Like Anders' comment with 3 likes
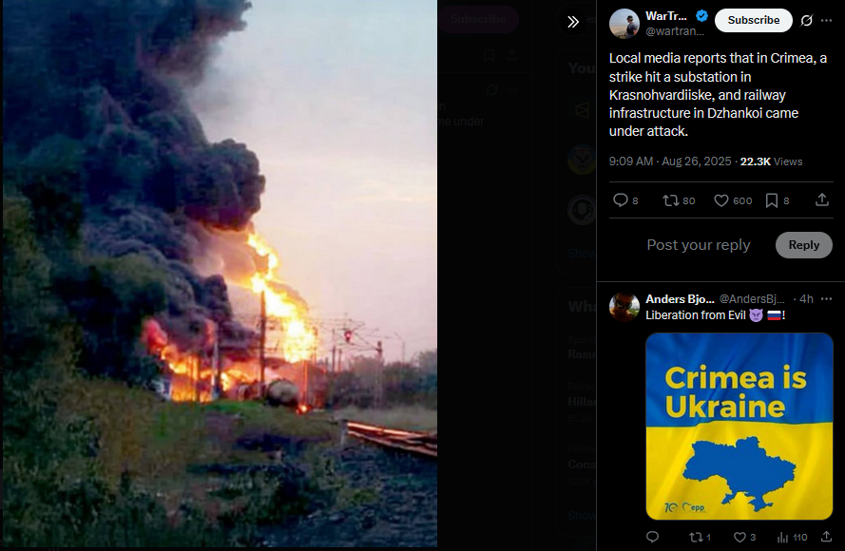The image size is (845, 551). pos(744,537)
